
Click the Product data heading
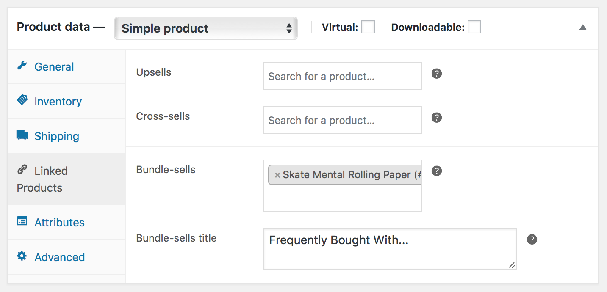(61, 27)
